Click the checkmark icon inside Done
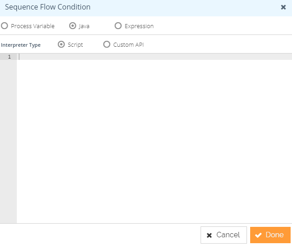Image resolution: width=292 pixels, height=245 pixels. click(258, 235)
